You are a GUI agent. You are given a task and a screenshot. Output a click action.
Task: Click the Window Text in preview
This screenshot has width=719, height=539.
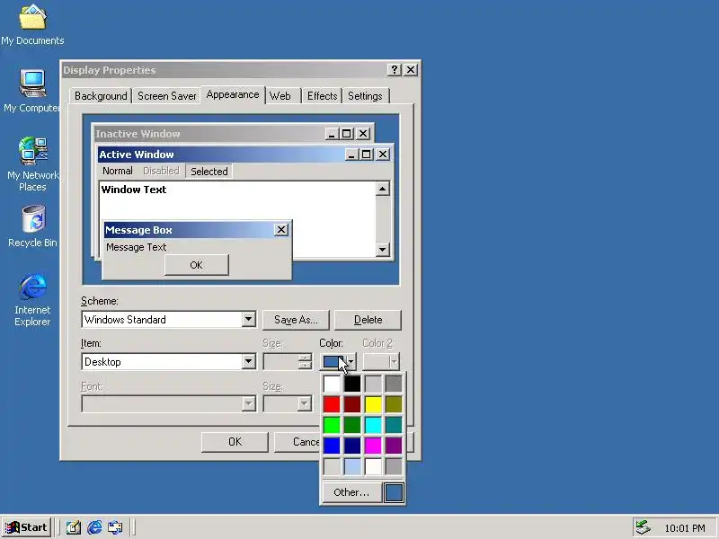134,190
